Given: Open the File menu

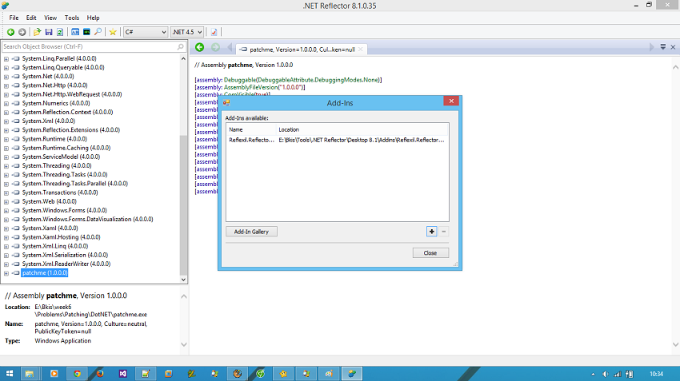Looking at the screenshot, I should [14, 18].
